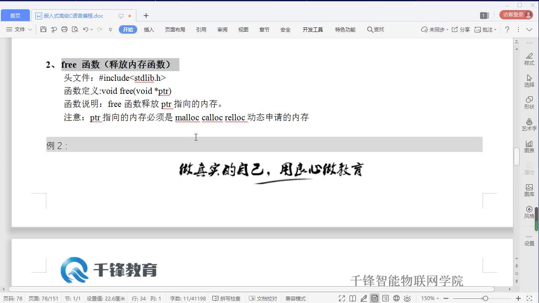The width and height of the screenshot is (539, 303).
Task: Open sidebar 设置 settings
Action: pos(529,240)
